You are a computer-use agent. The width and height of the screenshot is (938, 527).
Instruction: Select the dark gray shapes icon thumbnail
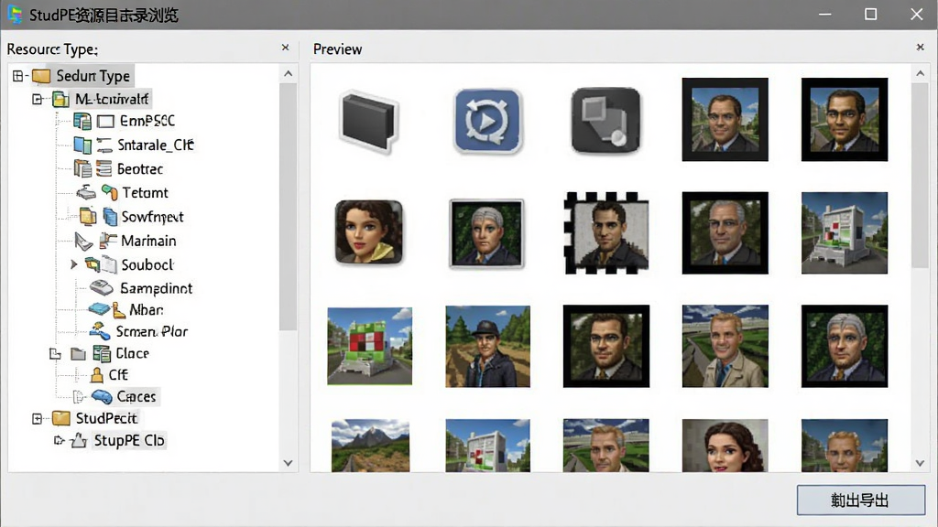(606, 121)
